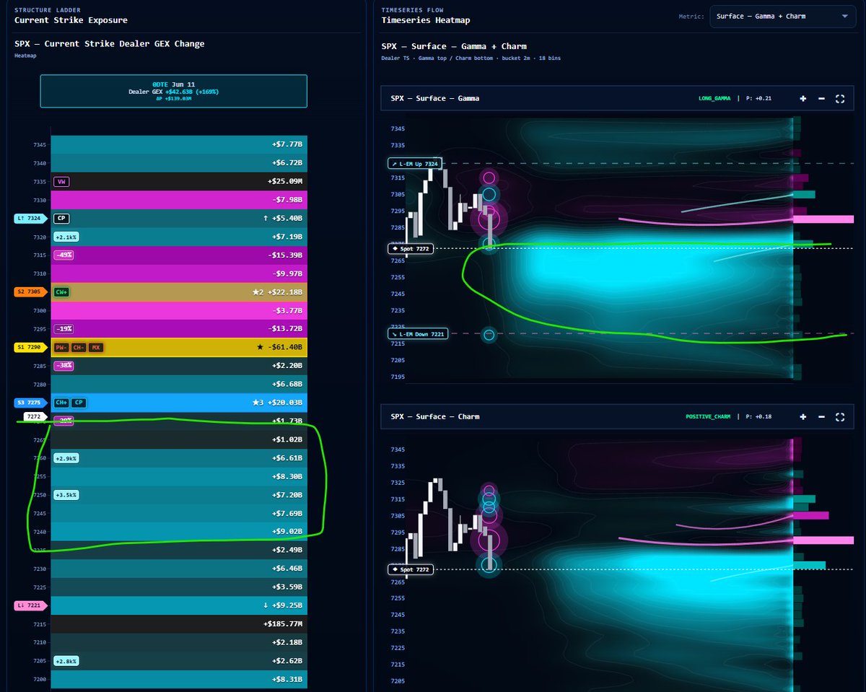The height and width of the screenshot is (692, 866).
Task: Click the SPX — Surface — Charm panel title
Action: [434, 416]
